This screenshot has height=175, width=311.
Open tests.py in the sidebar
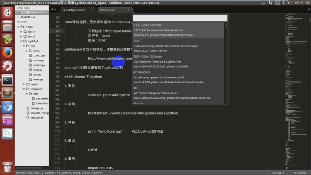(x=38, y=70)
